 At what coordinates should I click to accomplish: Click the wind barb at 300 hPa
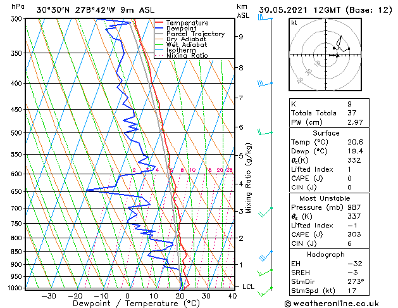tap(265, 18)
